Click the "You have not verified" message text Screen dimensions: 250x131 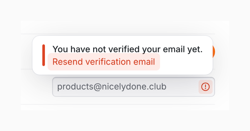click(x=127, y=49)
